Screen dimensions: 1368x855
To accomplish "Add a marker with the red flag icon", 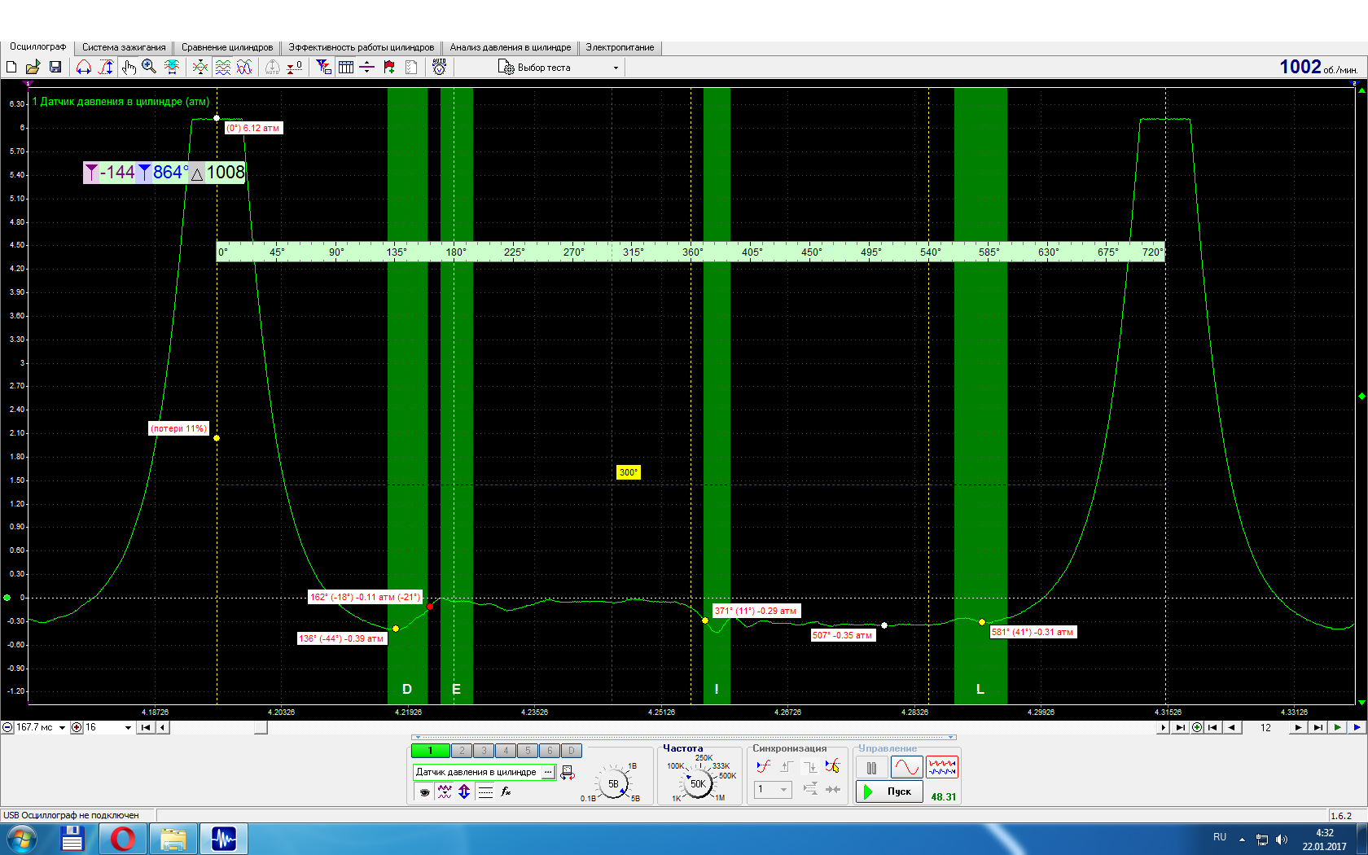I will coord(389,67).
